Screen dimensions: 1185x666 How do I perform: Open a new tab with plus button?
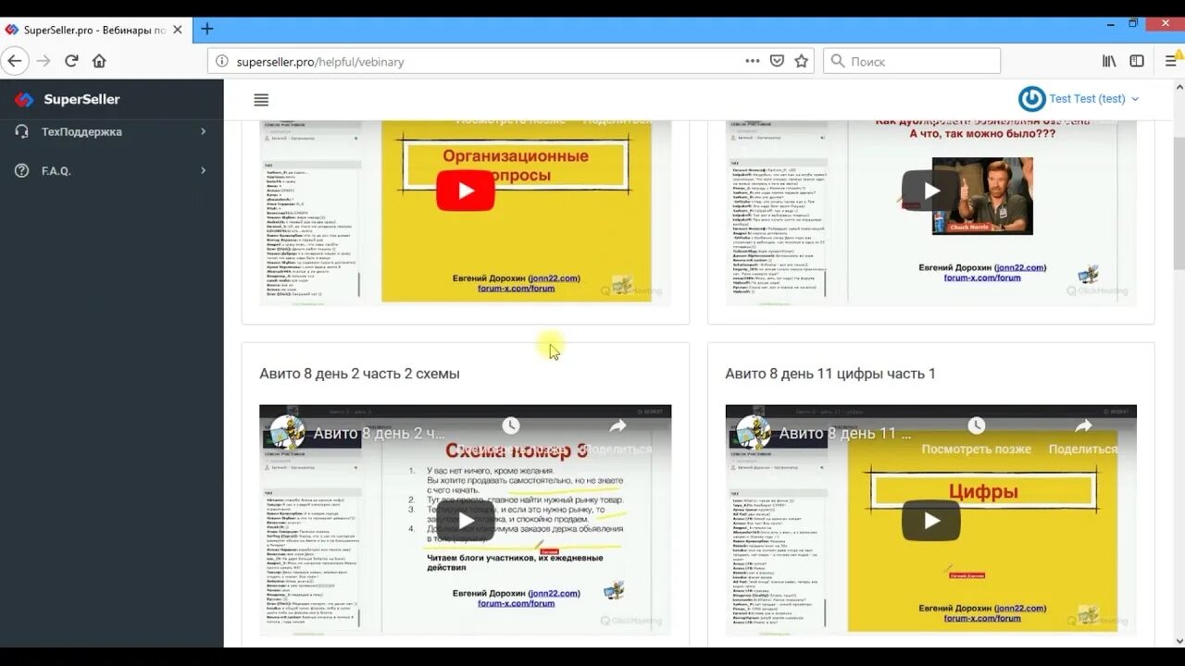(207, 29)
